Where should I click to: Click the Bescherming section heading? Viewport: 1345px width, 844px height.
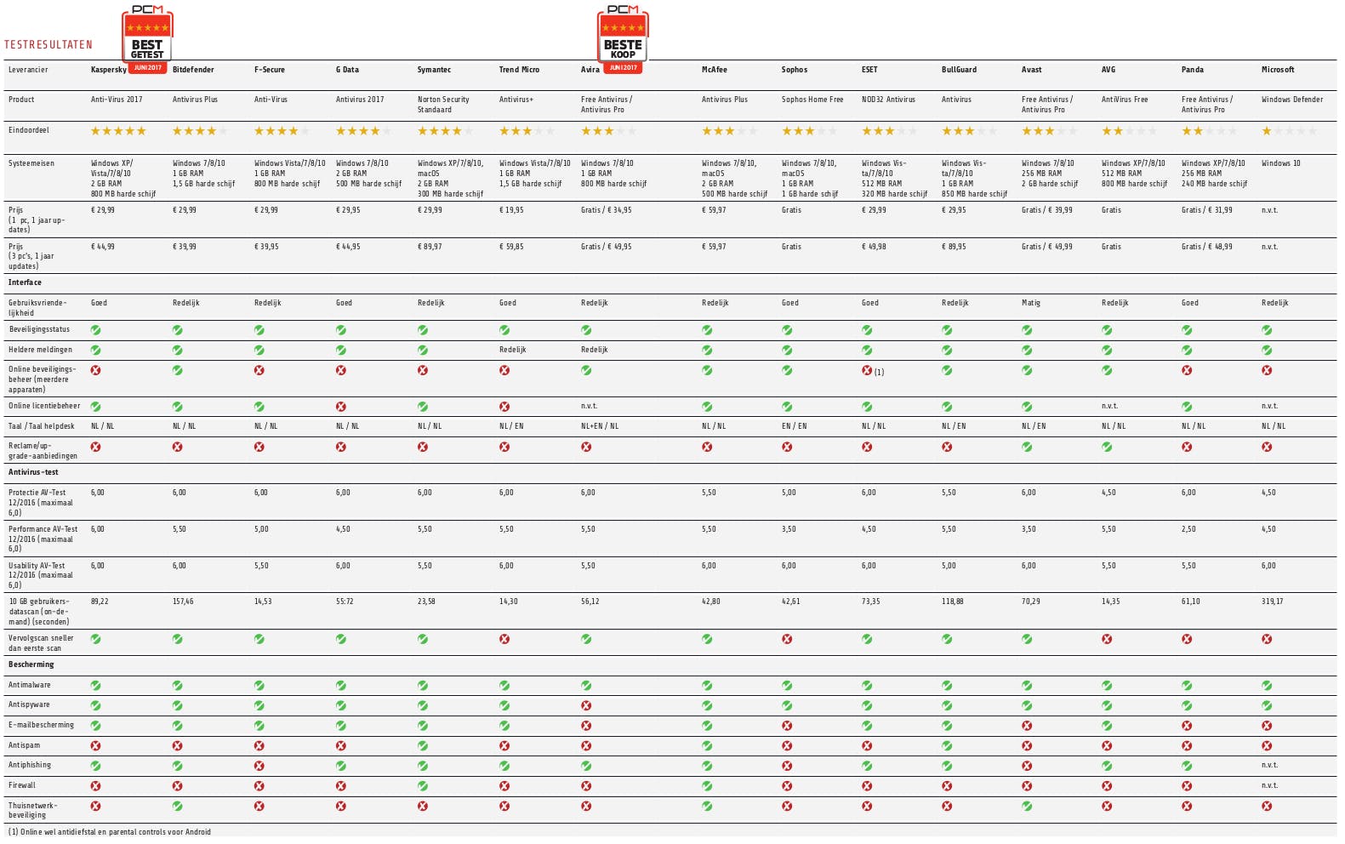(x=31, y=664)
